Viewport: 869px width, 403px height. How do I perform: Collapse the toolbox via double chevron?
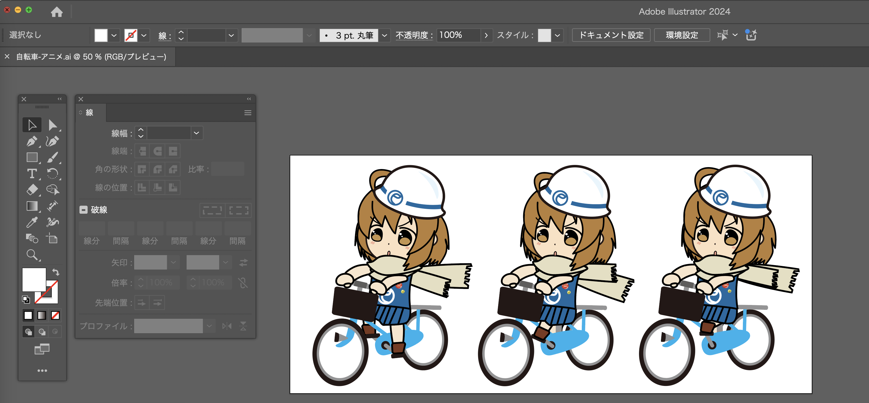(x=60, y=99)
